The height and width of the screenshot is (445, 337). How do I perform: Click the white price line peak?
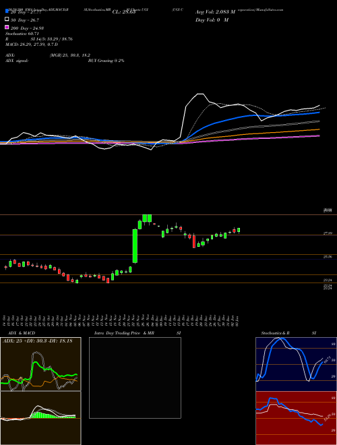click(201, 94)
